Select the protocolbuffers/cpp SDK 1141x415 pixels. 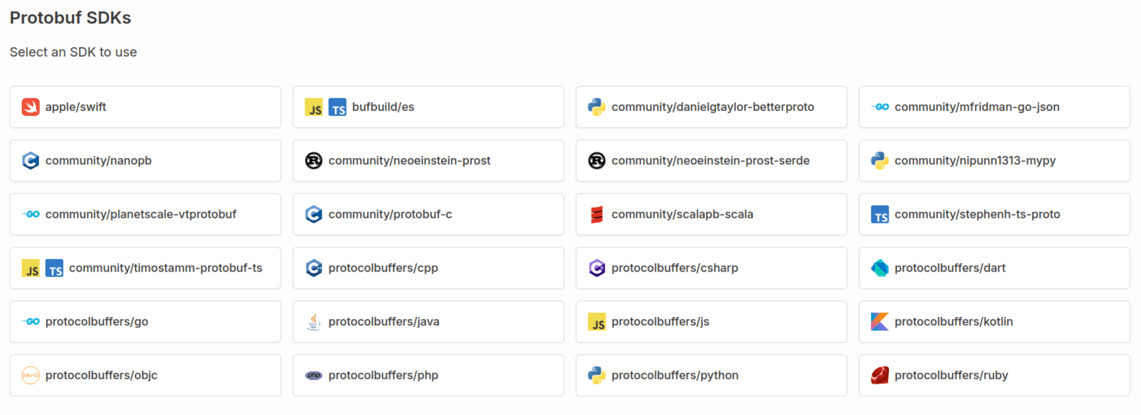click(428, 268)
